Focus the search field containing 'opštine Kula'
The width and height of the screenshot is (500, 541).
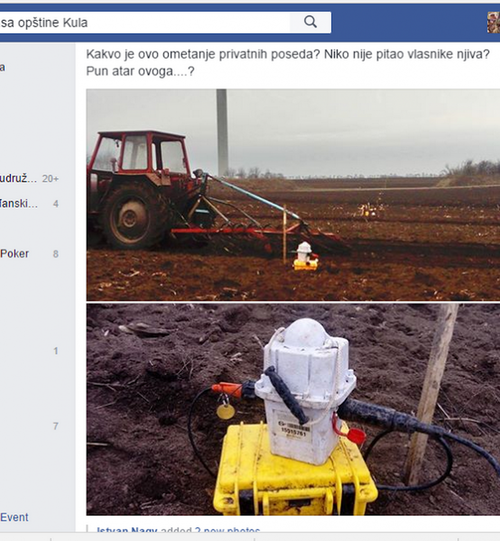click(x=144, y=22)
